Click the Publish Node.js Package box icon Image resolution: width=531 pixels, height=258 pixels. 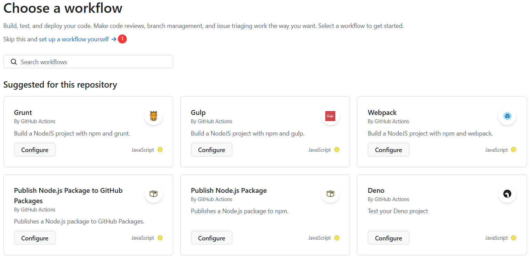tap(330, 194)
